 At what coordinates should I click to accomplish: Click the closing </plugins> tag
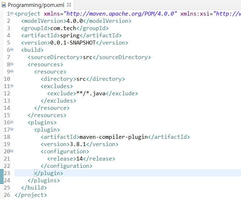click(44, 181)
